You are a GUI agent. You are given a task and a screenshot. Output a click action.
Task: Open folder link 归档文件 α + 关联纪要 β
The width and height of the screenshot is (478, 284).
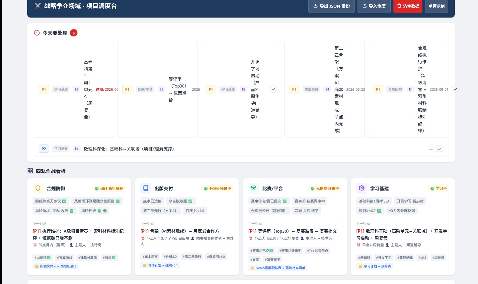(x=55, y=266)
